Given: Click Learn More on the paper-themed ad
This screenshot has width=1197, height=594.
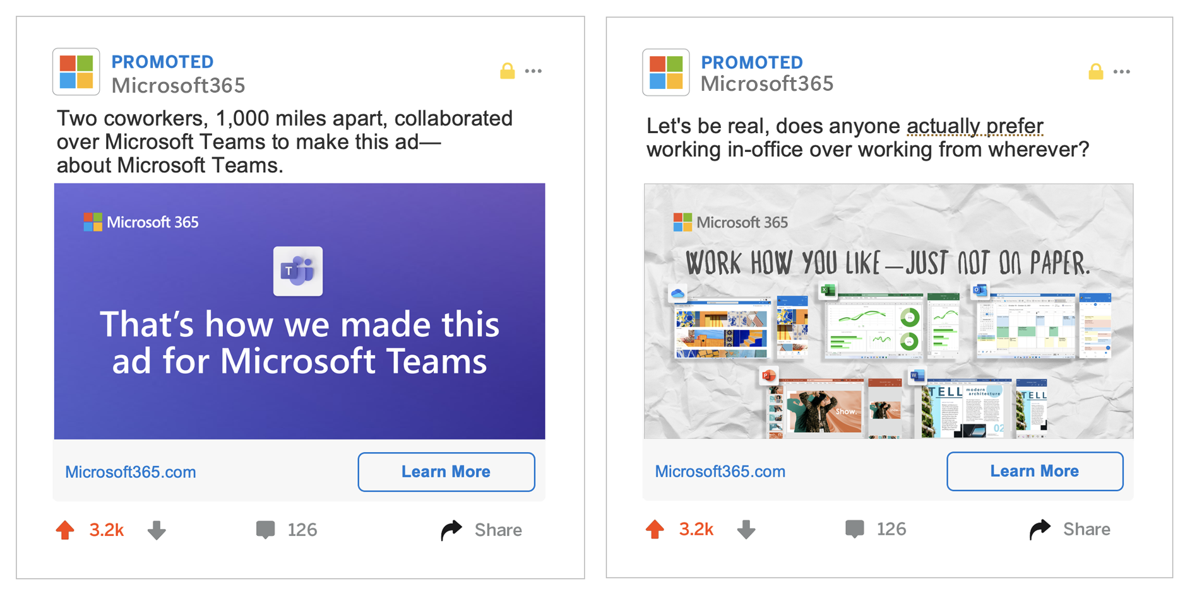Looking at the screenshot, I should click(1035, 471).
